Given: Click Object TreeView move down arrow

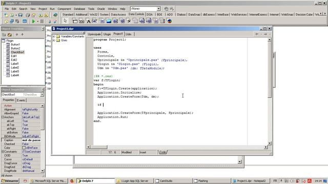Looking at the screenshot, I should pos(23,35).
